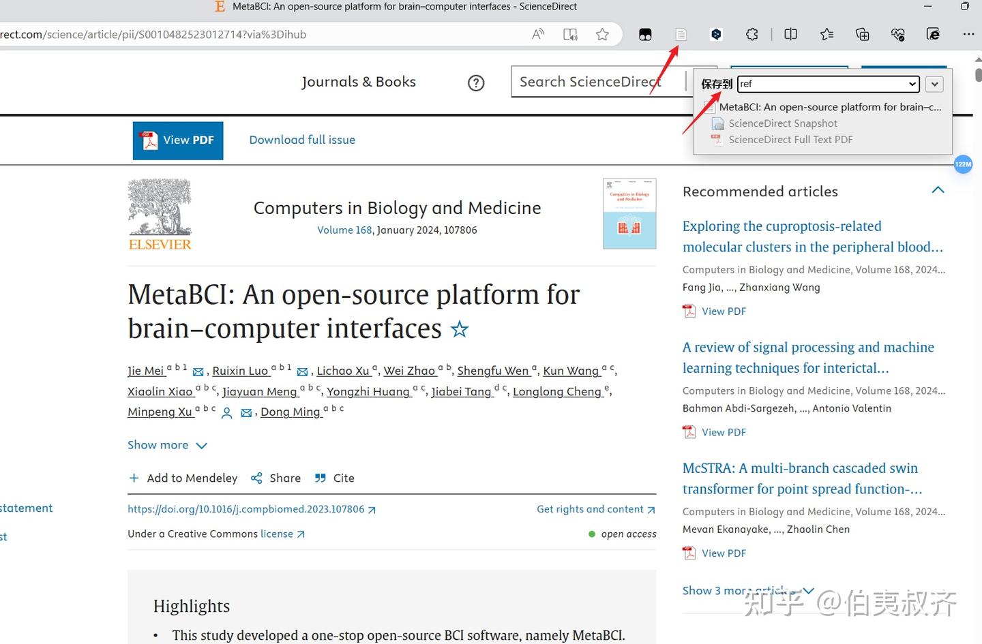The height and width of the screenshot is (644, 982).
Task: Click the Cite button
Action: pyautogui.click(x=334, y=478)
